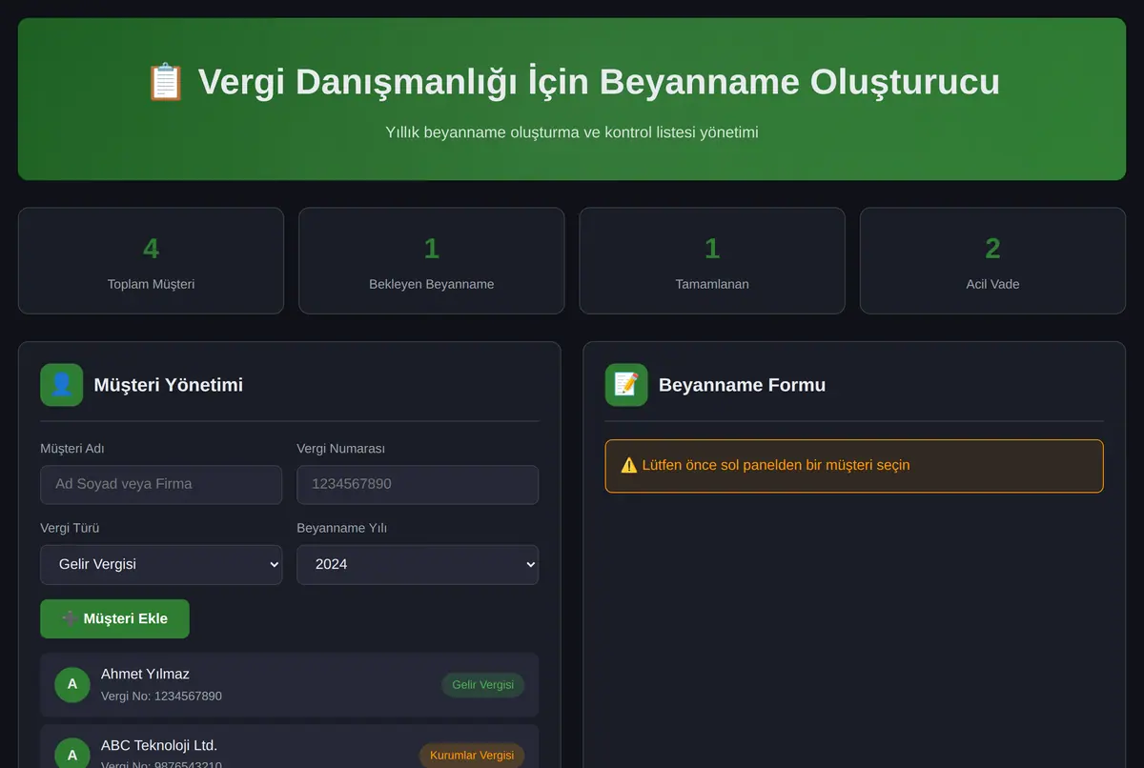Open the Beyanname Yılı dropdown

coord(418,564)
